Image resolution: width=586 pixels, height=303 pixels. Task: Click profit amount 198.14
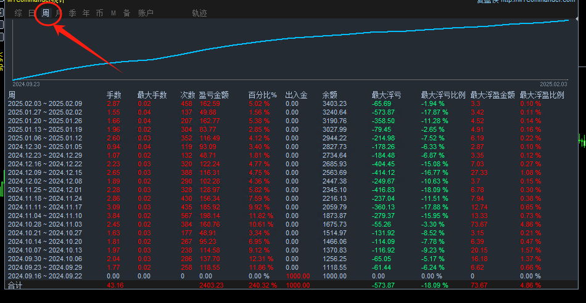210,216
